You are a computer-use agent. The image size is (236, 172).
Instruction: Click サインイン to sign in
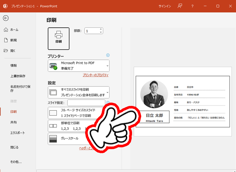coord(164,6)
